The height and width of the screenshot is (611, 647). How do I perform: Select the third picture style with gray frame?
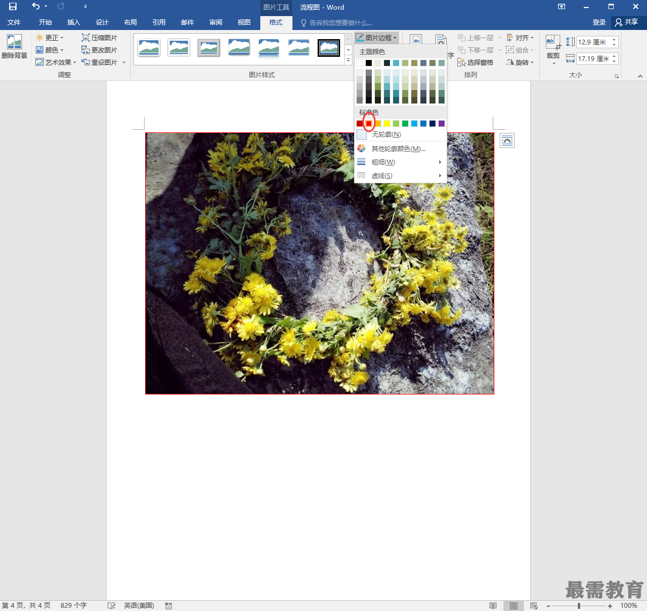(208, 48)
